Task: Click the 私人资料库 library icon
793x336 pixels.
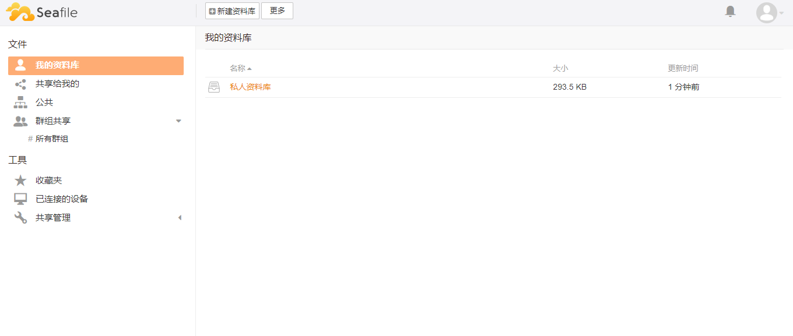Action: (x=214, y=87)
